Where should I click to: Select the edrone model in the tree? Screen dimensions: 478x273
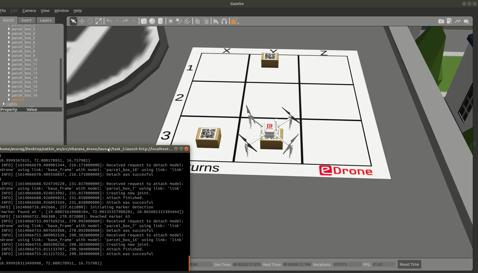pos(18,100)
